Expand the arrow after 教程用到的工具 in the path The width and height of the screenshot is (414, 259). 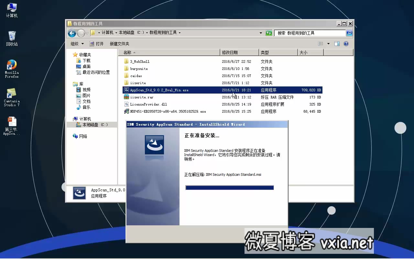point(180,33)
